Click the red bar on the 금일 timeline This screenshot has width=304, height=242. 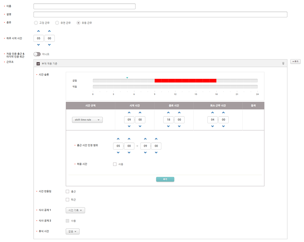[185, 81]
